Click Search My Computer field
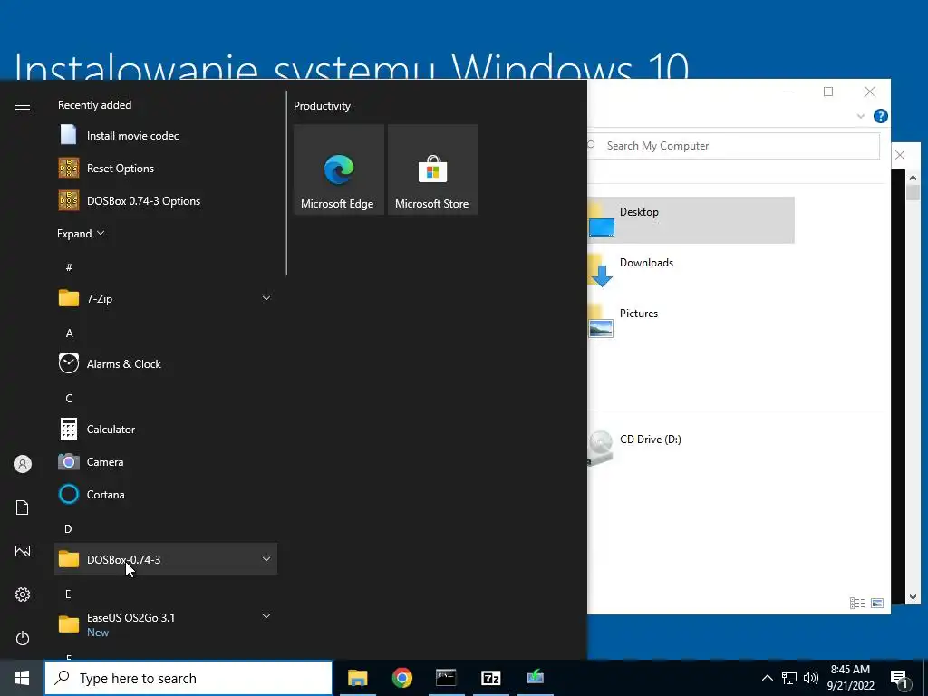The image size is (928, 696). 734,146
